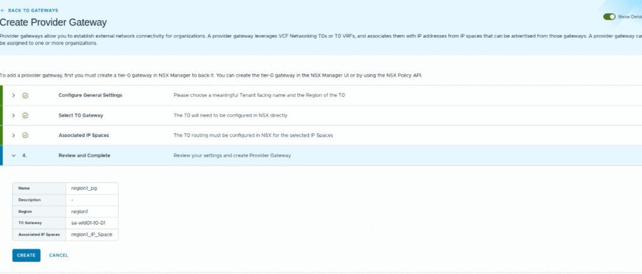Expand the Configure General Settings step chevron
This screenshot has width=642, height=274.
[13, 95]
